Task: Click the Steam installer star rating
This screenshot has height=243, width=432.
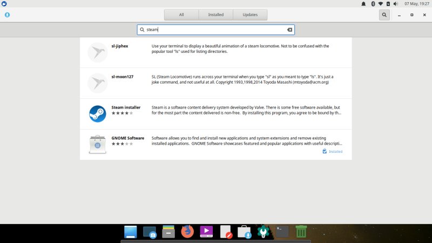Action: (x=123, y=113)
